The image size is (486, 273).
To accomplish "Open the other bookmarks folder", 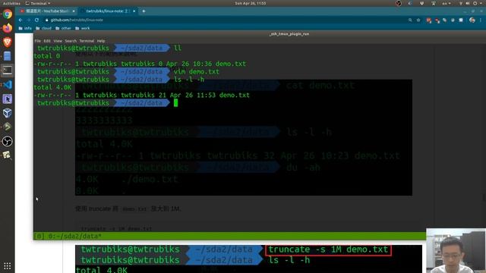I will [63, 28].
